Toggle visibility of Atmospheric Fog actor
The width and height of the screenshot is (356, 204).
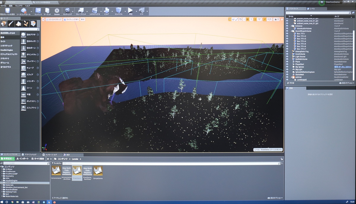pyautogui.click(x=287, y=51)
